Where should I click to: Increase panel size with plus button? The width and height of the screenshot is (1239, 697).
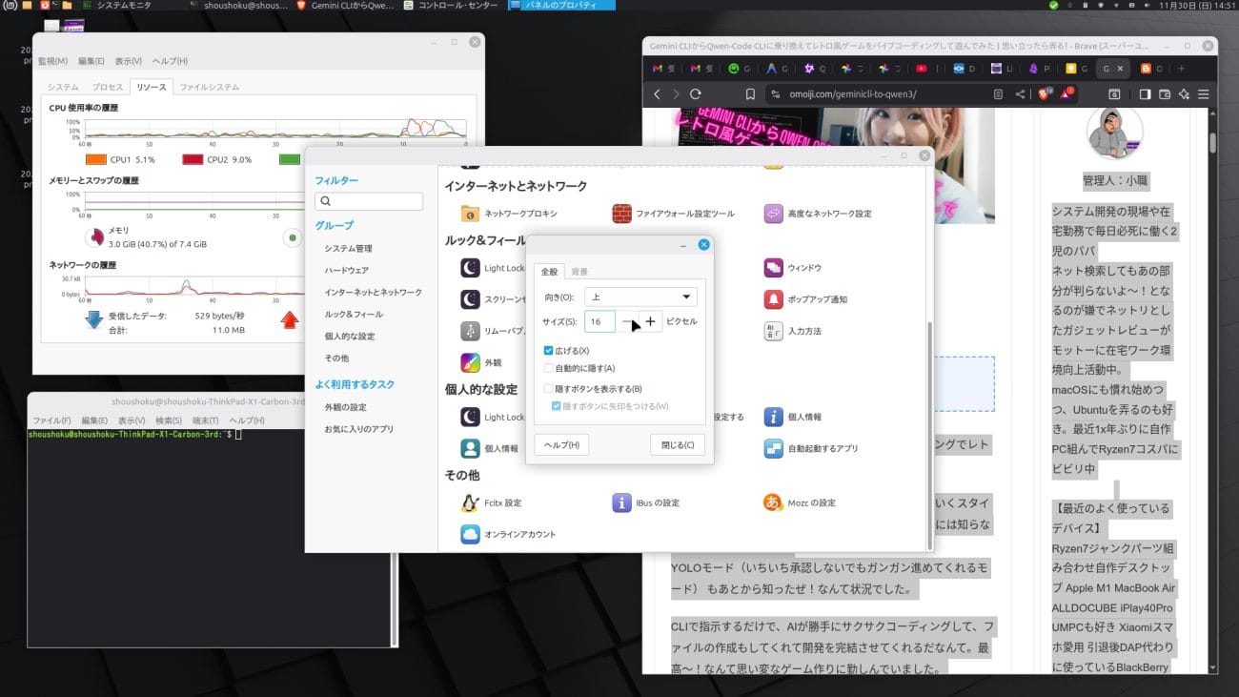coord(650,322)
